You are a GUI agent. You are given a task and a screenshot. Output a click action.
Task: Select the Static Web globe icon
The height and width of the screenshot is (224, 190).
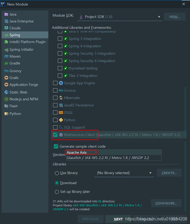6,92
